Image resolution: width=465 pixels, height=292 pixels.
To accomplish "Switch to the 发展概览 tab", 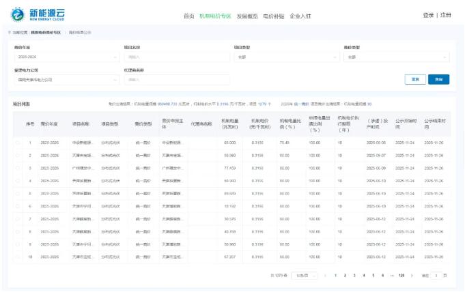I will [x=247, y=15].
